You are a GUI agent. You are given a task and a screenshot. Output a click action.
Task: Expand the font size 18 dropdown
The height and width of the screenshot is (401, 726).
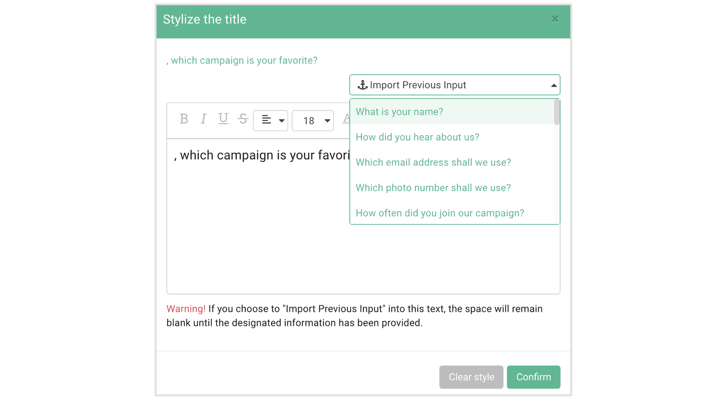click(x=313, y=121)
